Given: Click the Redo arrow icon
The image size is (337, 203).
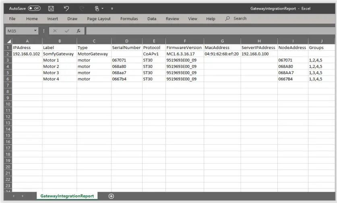Looking at the screenshot, I should [x=82, y=8].
